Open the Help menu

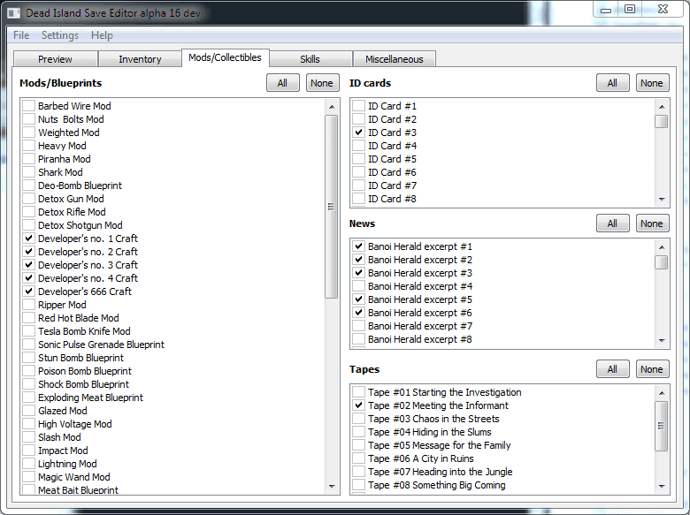coord(102,35)
